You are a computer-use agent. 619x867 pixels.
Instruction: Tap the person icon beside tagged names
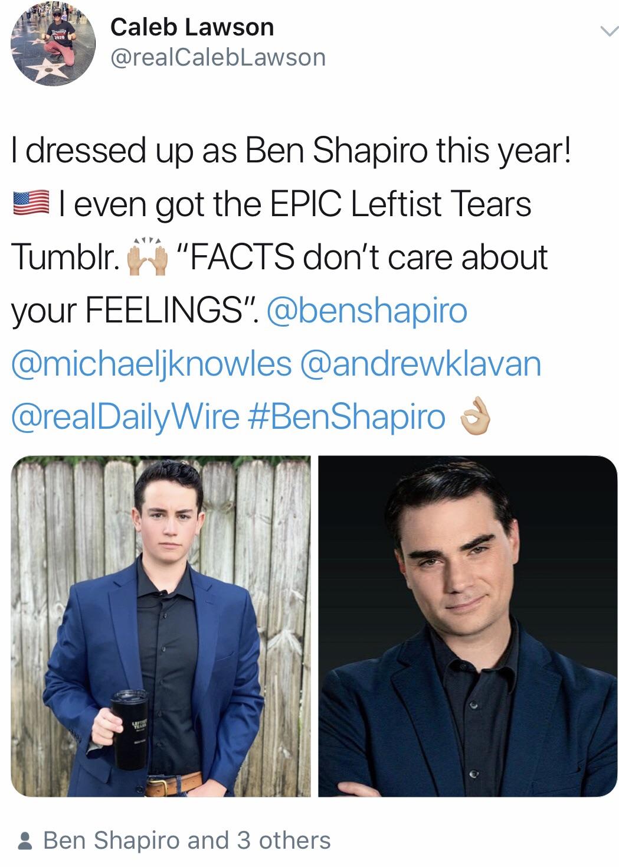point(25,841)
